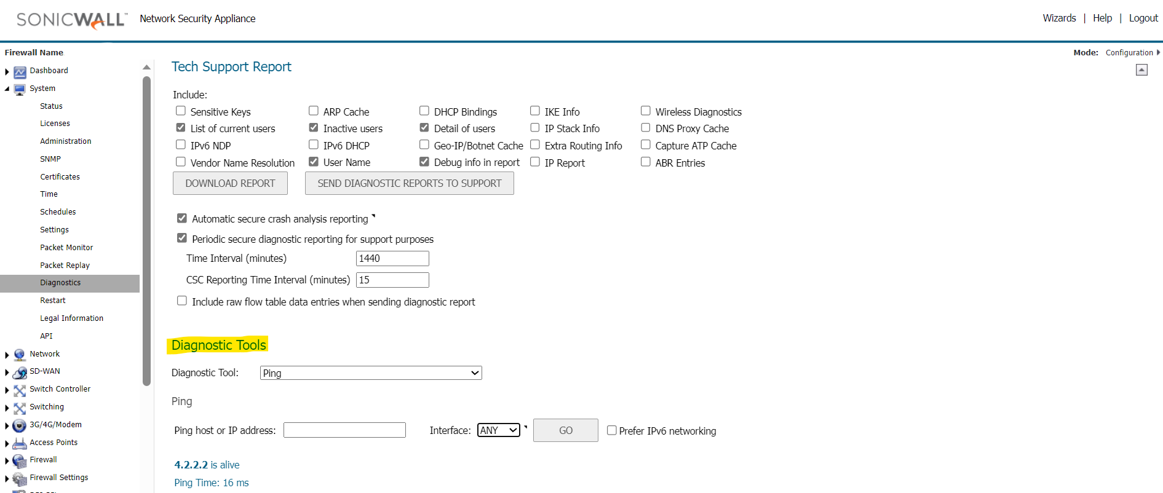Click the Dashboard icon in sidebar
1163x493 pixels.
click(x=20, y=72)
